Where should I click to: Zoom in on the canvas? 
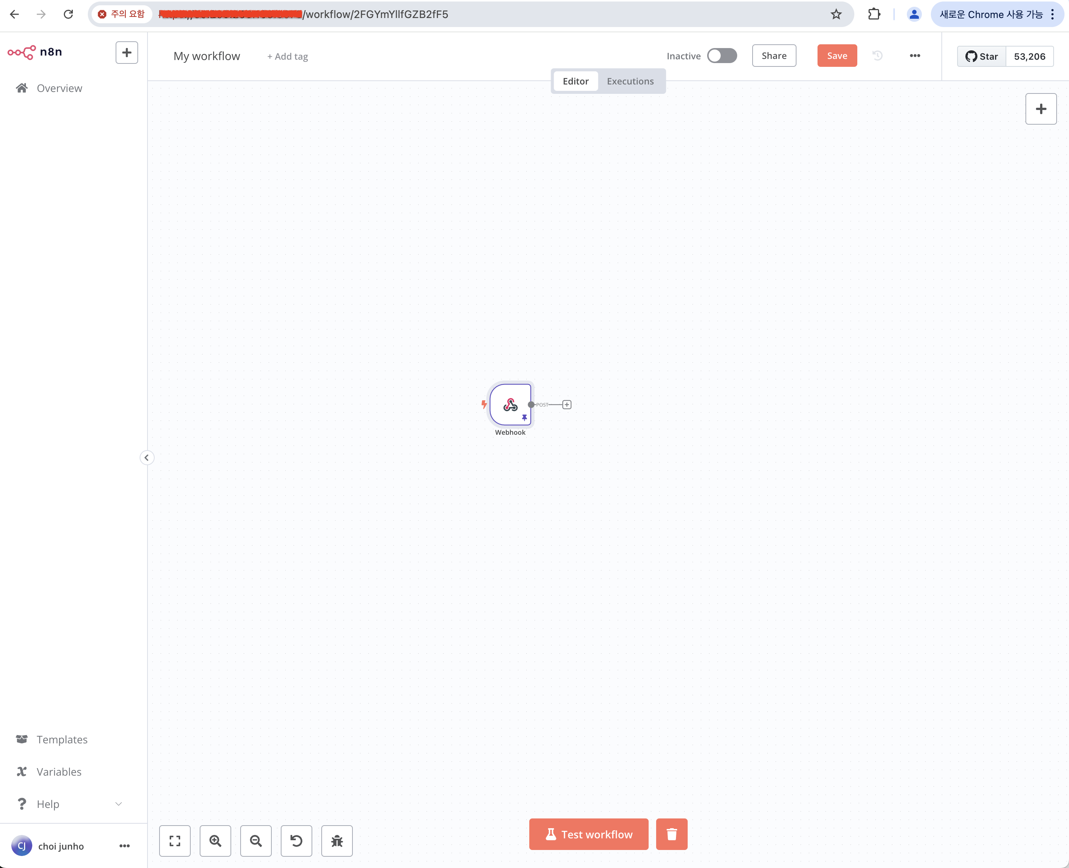coord(215,841)
